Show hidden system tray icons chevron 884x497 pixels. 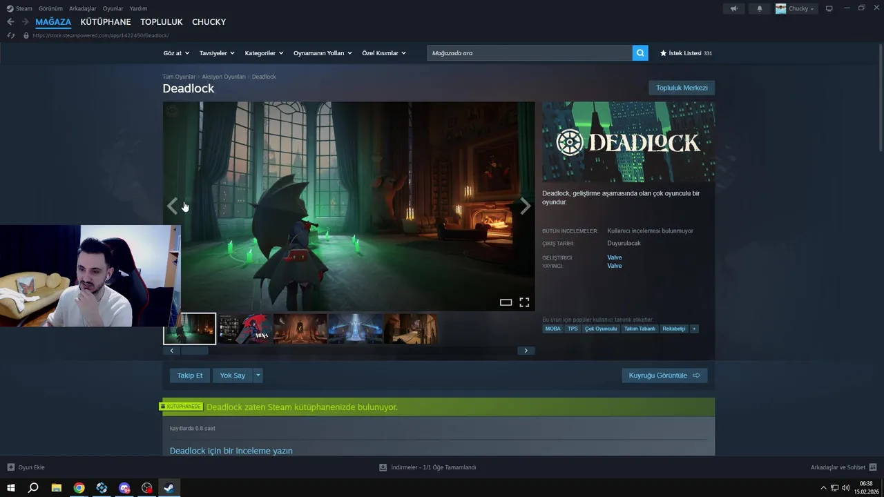point(823,488)
